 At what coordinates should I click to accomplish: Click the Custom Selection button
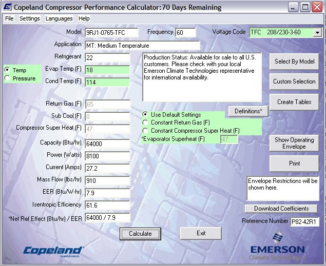coord(294,81)
